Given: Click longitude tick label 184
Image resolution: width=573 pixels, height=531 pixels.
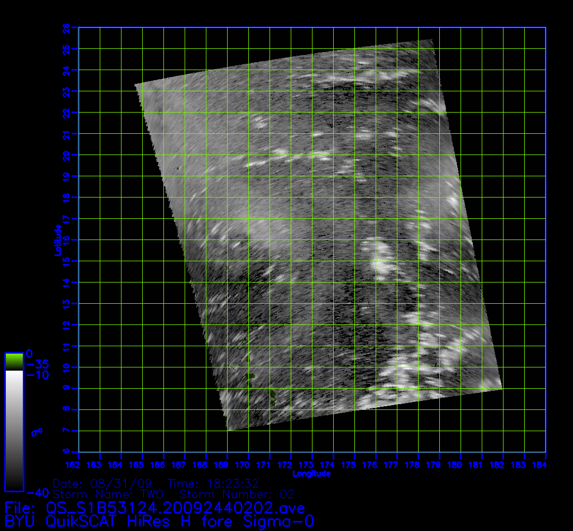Looking at the screenshot, I should (x=545, y=466).
